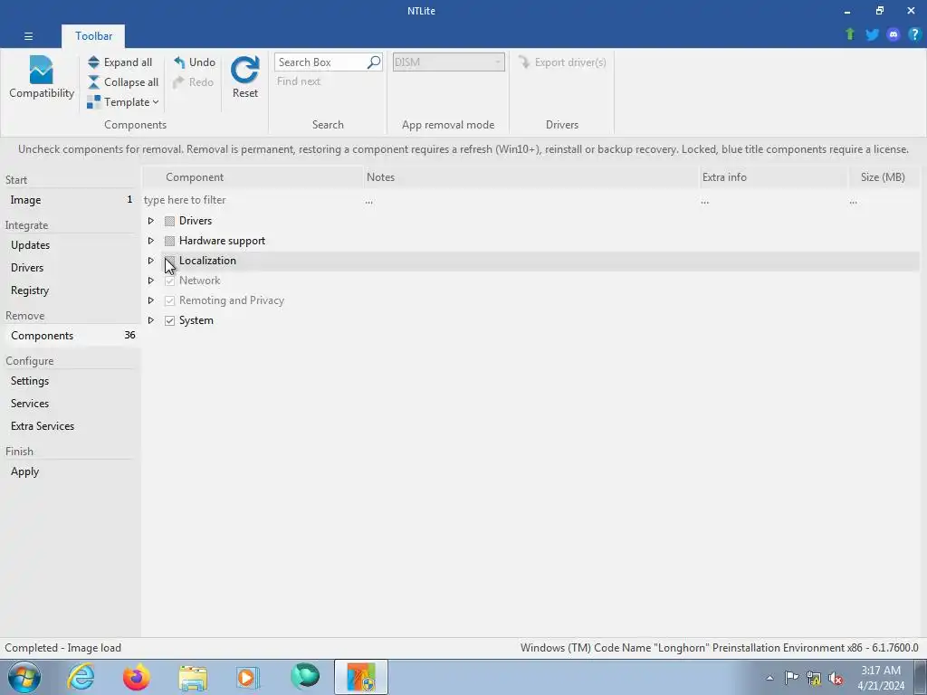The height and width of the screenshot is (695, 927).
Task: Open the Discord link icon
Action: point(894,34)
